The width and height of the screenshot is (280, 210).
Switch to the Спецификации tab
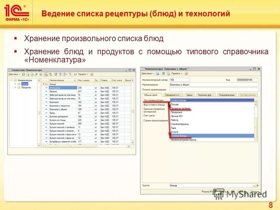point(226,95)
